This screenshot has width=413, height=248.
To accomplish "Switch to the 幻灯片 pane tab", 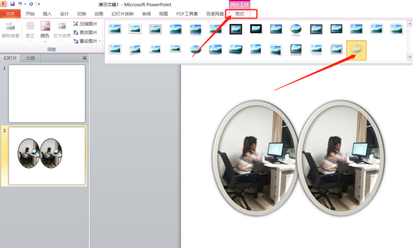I will click(10, 58).
